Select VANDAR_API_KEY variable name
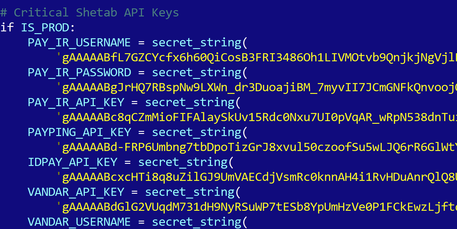This screenshot has width=457, height=229. tap(76, 192)
